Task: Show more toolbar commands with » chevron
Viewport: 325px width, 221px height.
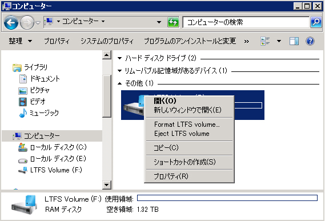Action: 246,42
